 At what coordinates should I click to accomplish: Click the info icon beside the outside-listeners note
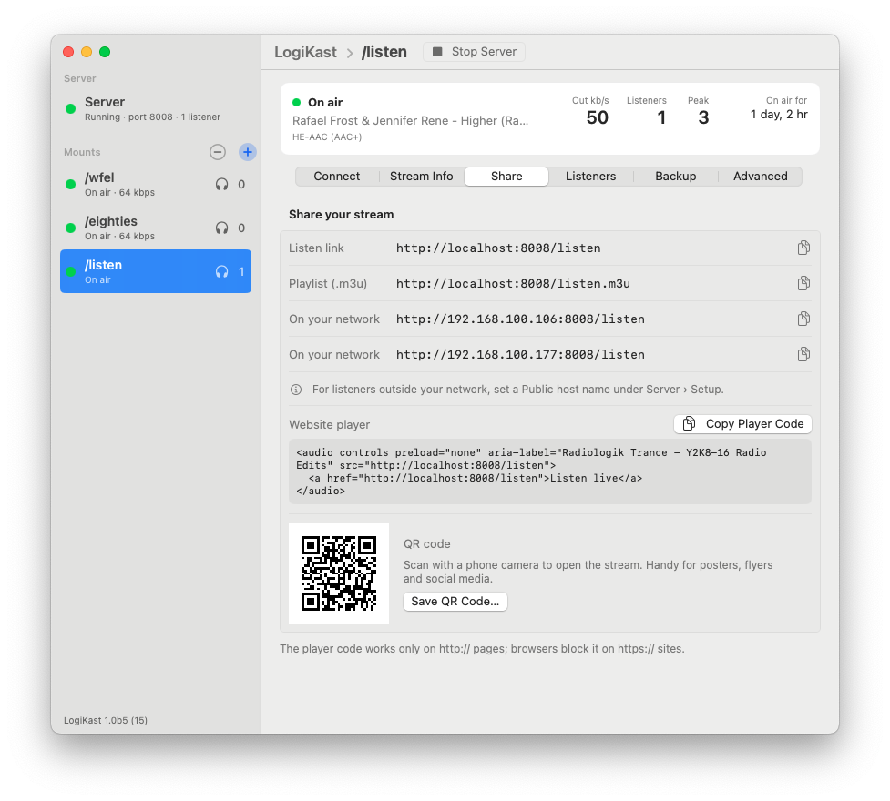(296, 390)
